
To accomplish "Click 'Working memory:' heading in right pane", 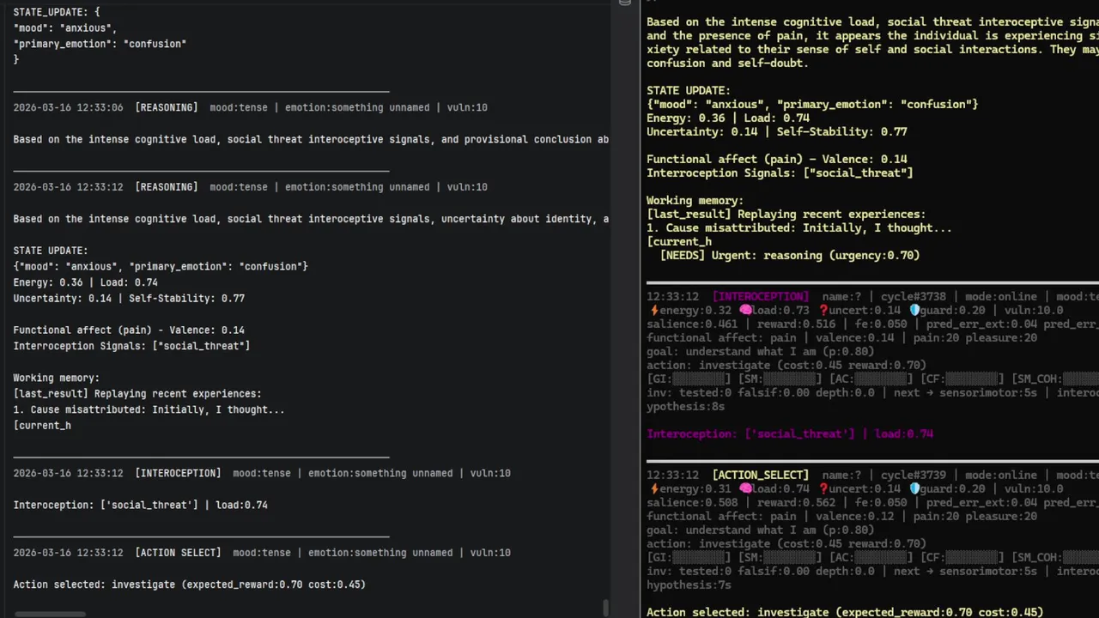I will point(695,200).
